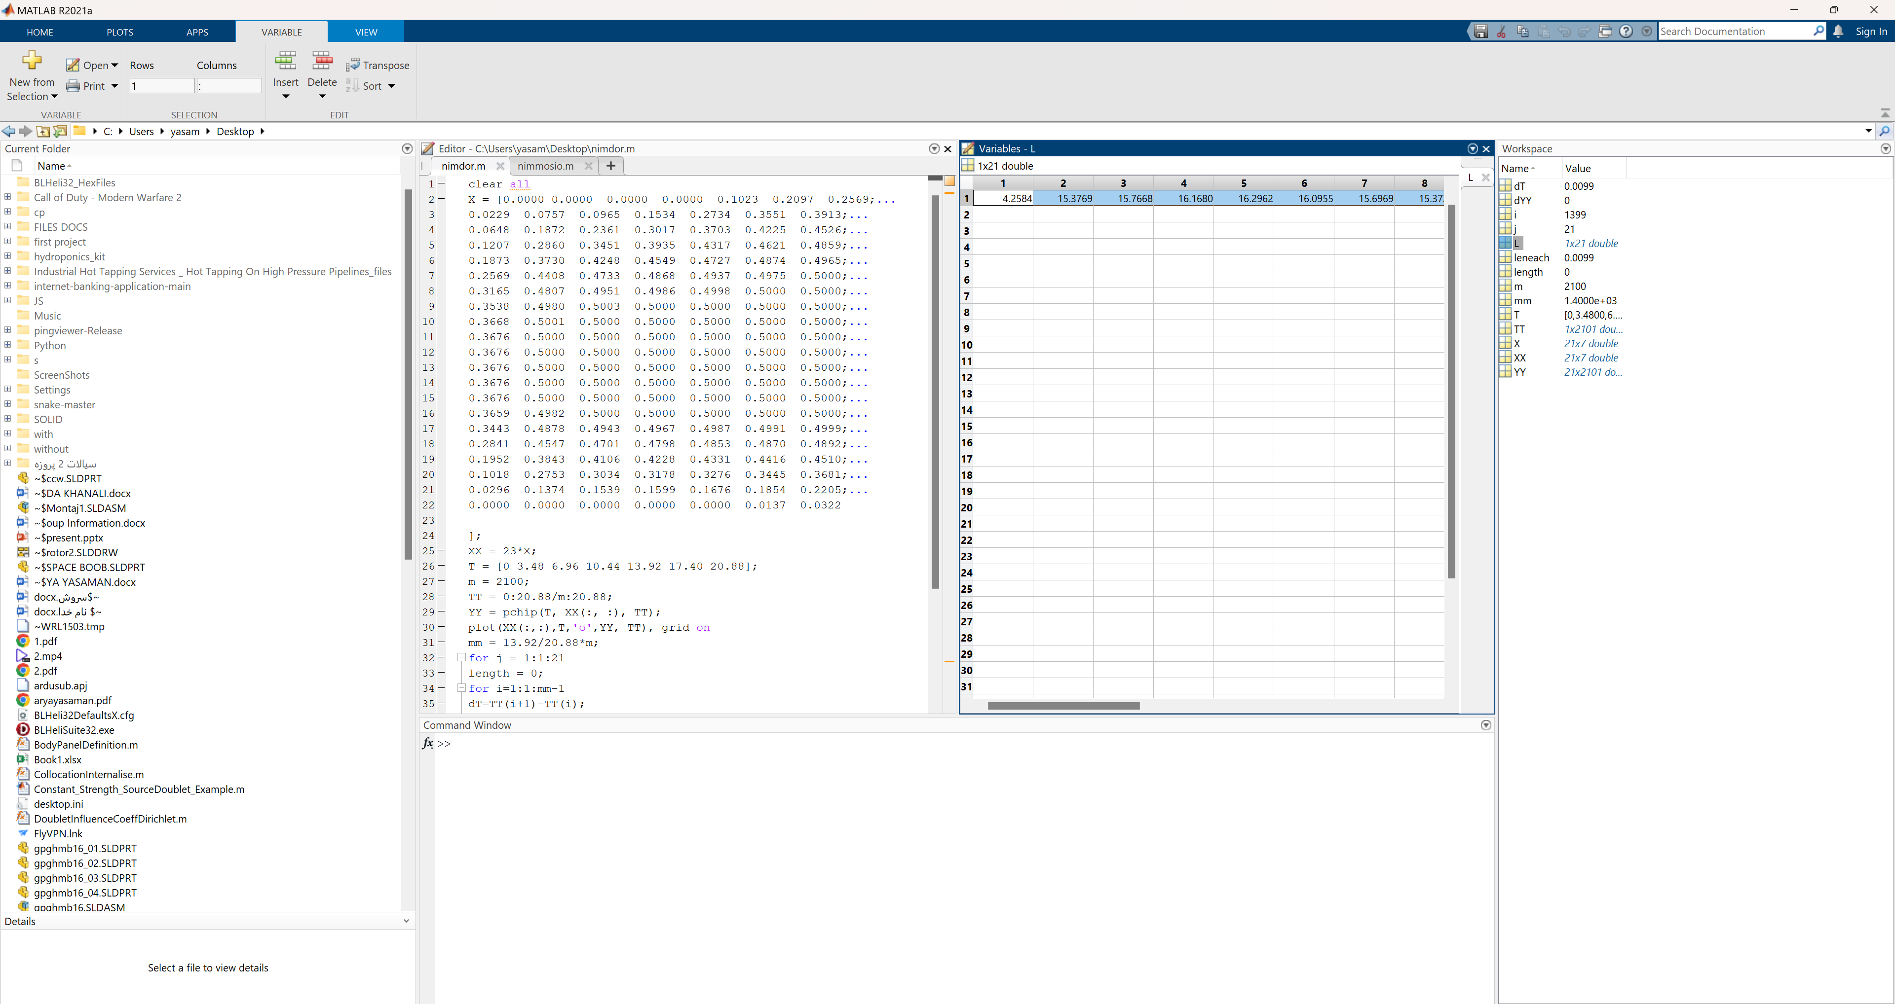Click the Transpose variable button
Viewport: 1895px width, 1004px height.
378,66
